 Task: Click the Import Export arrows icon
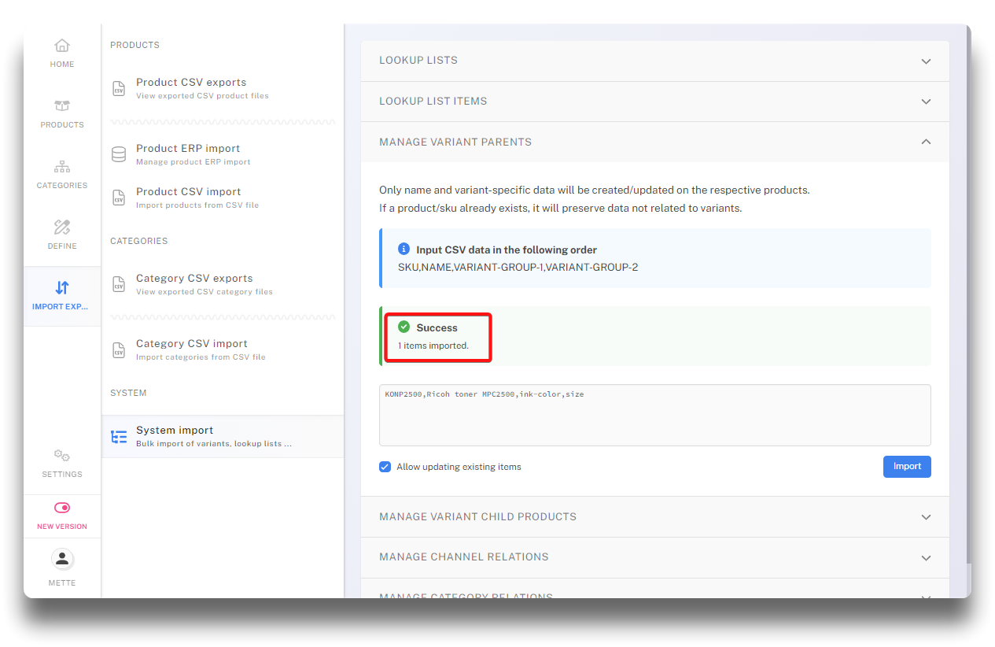[x=62, y=288]
